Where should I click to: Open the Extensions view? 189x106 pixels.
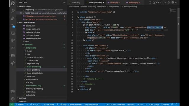pos(13,41)
